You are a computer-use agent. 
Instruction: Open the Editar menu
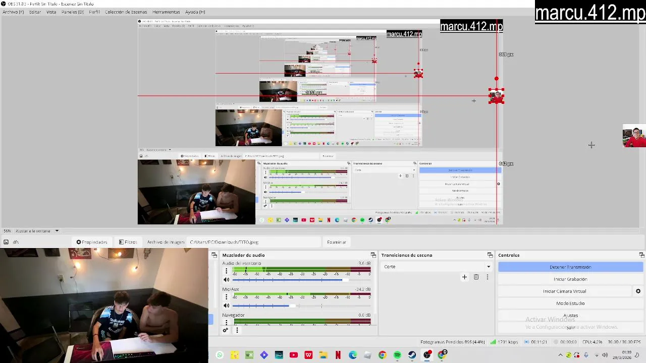[x=35, y=12]
